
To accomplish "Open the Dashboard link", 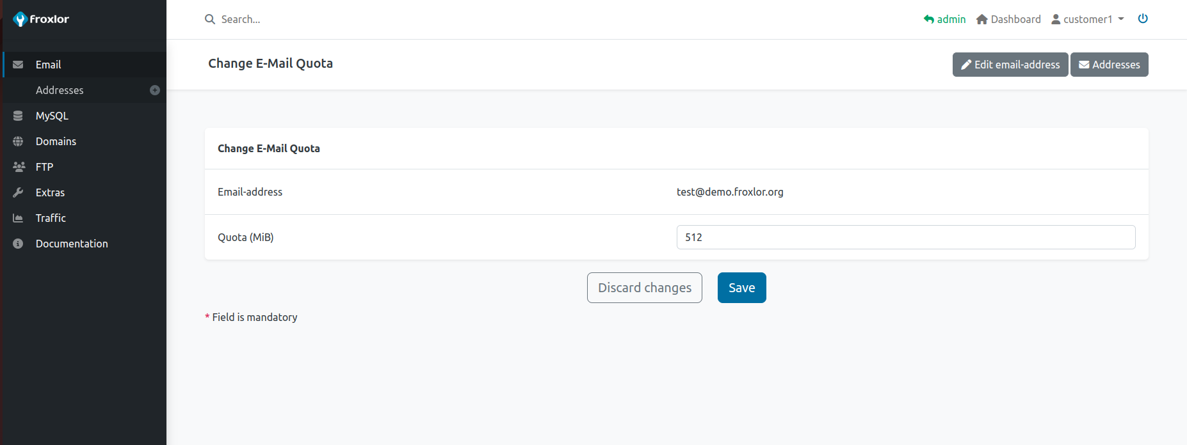I will 1008,19.
